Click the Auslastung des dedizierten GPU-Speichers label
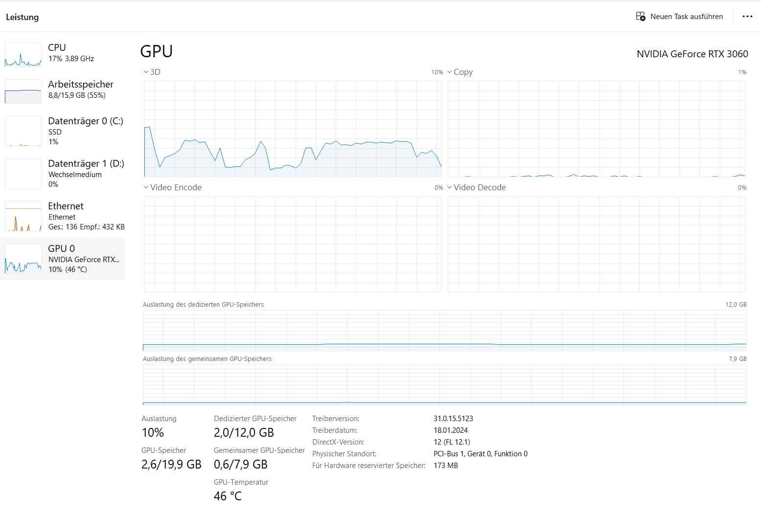This screenshot has height=514, width=761. 203,304
